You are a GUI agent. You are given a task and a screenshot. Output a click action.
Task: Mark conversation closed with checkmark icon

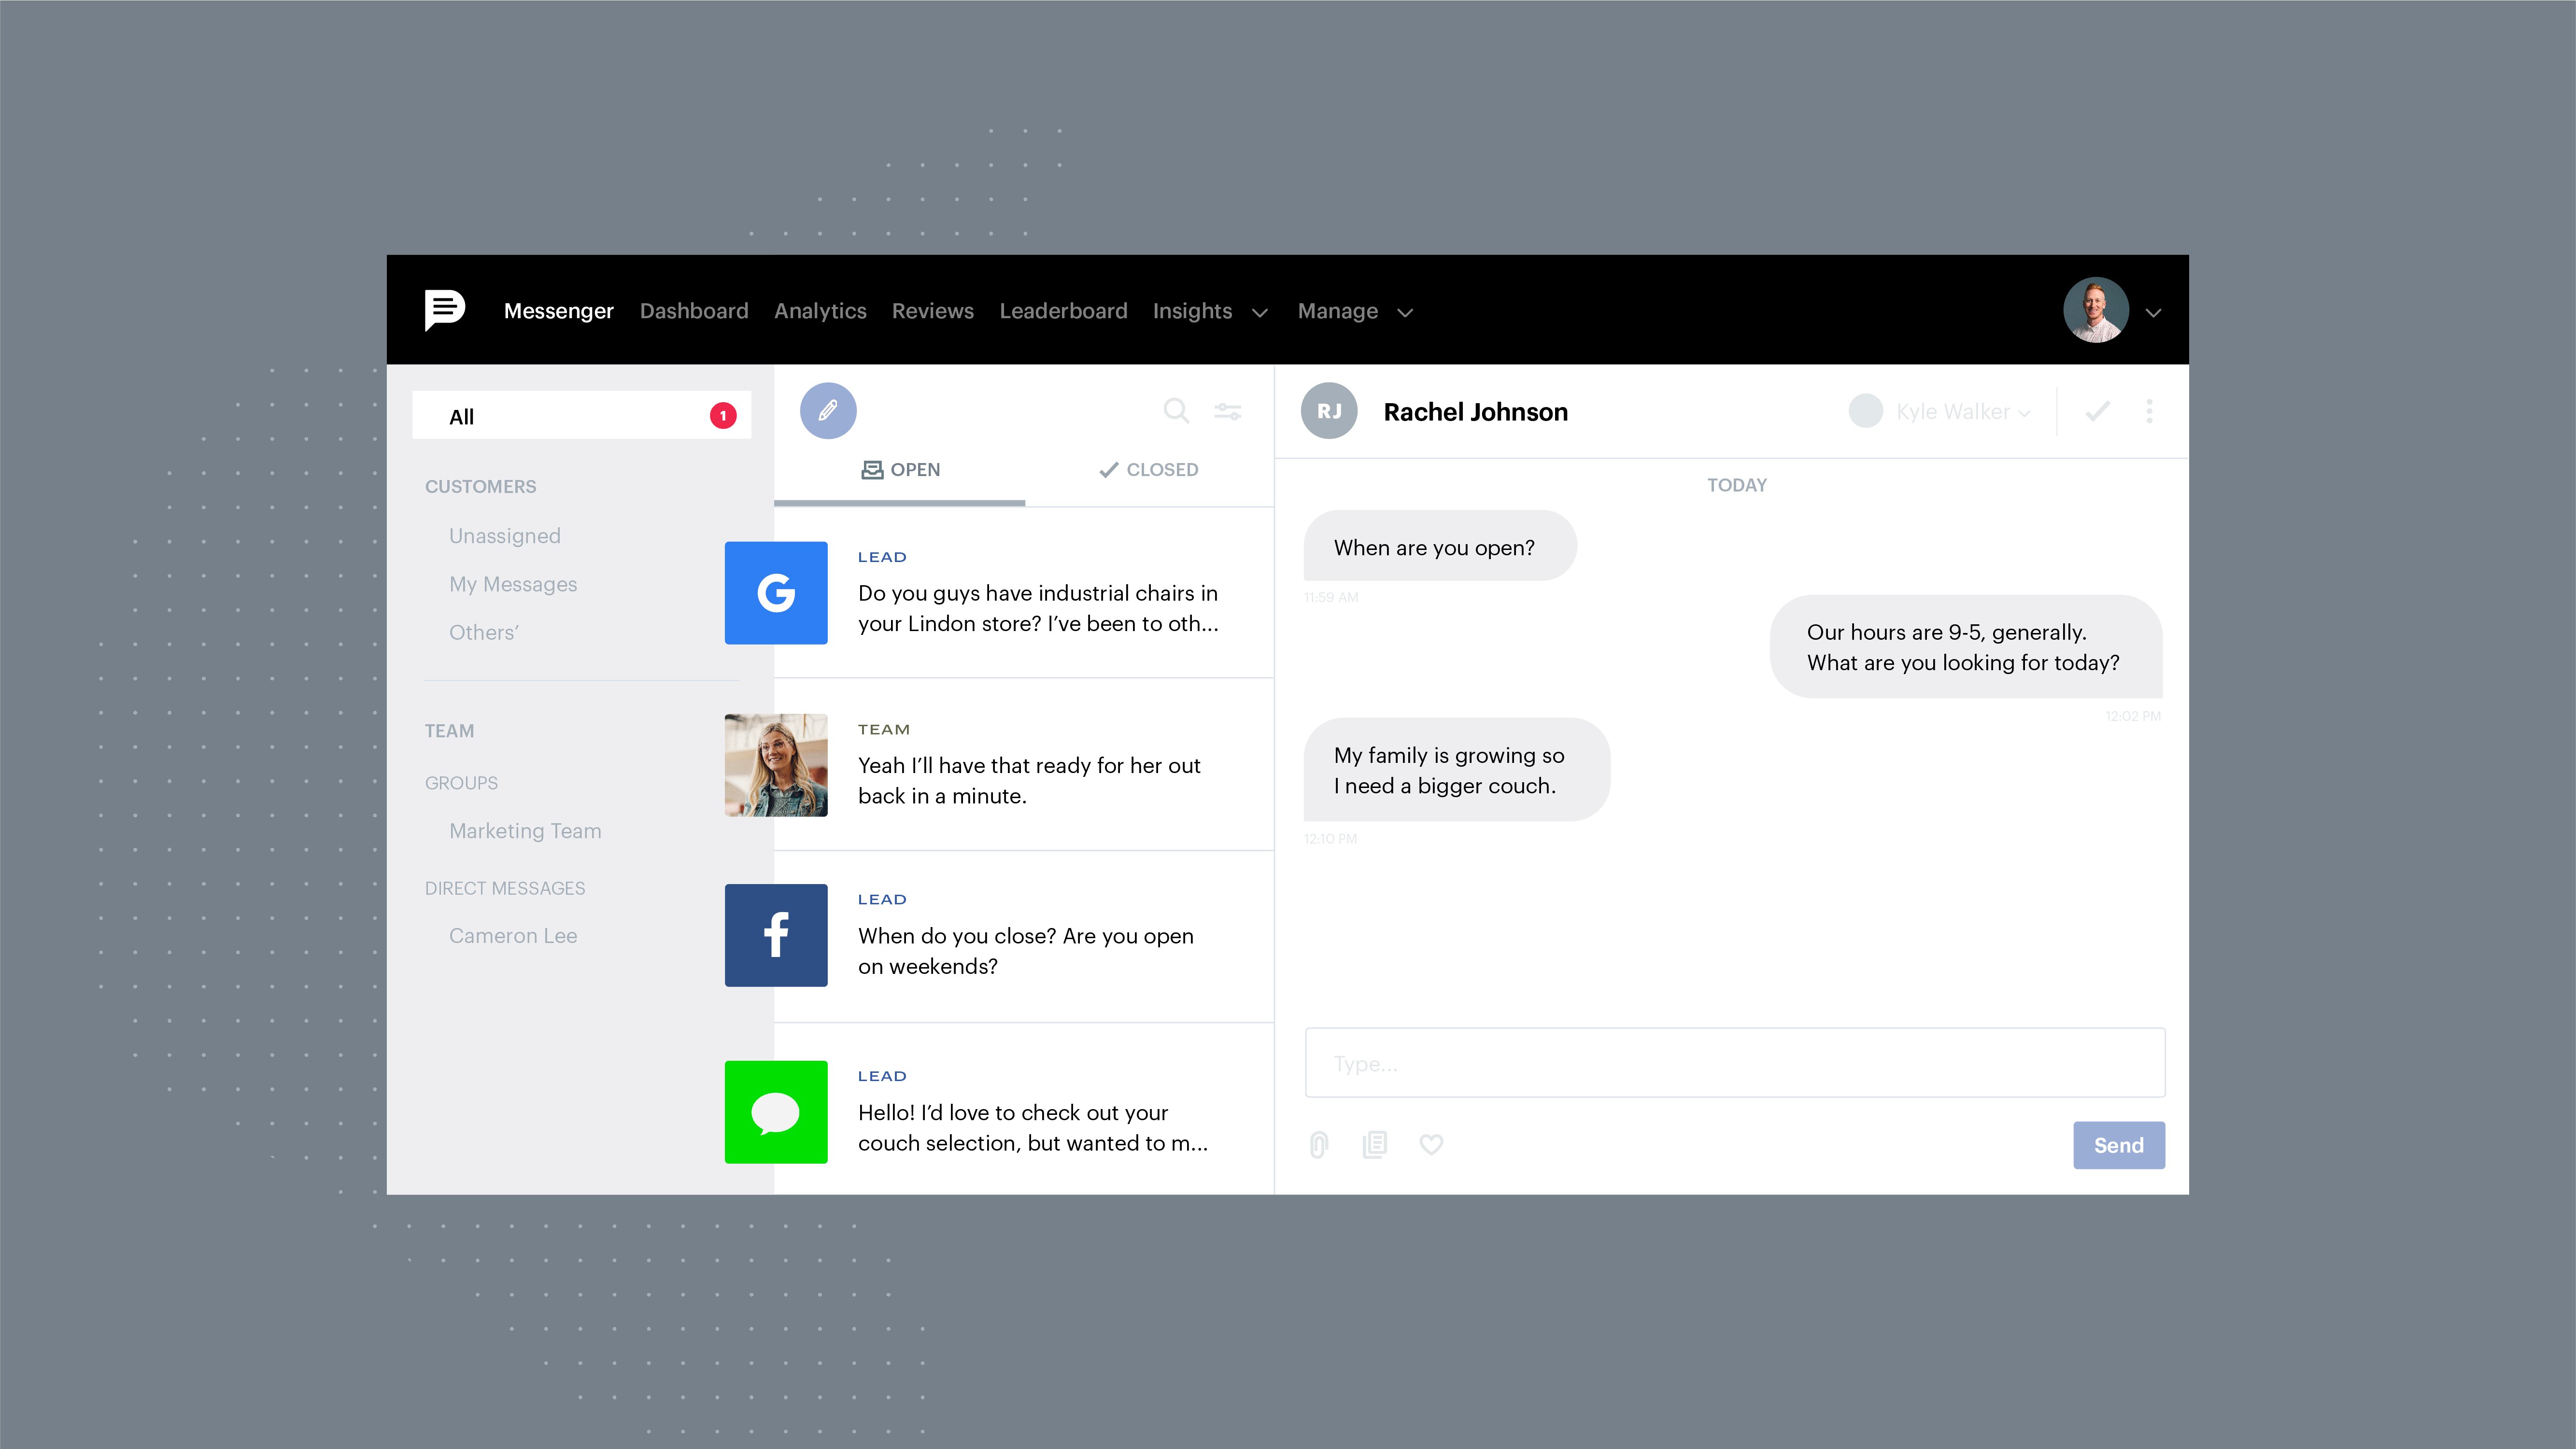pyautogui.click(x=2098, y=411)
